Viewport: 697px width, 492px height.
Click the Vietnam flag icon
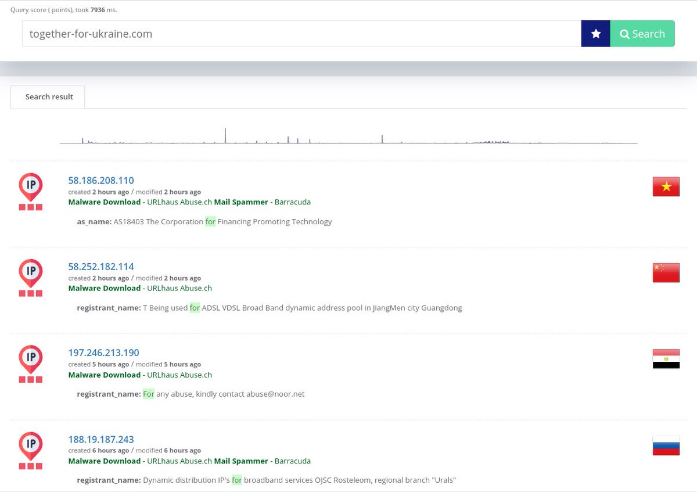tap(666, 187)
